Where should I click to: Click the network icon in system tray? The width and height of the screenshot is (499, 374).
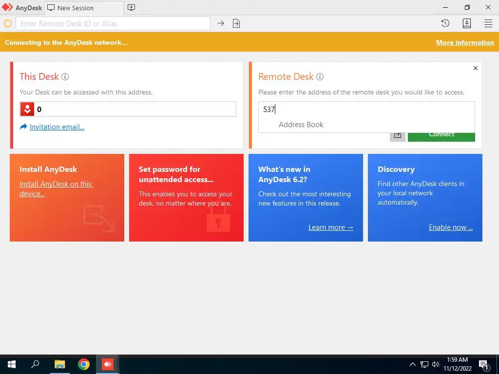pyautogui.click(x=424, y=364)
